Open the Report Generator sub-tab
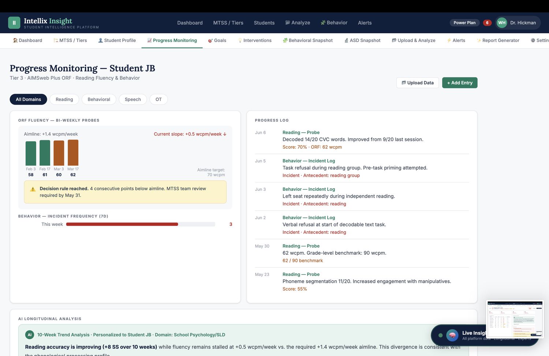Screen dimensions: 549x356 [498, 41]
